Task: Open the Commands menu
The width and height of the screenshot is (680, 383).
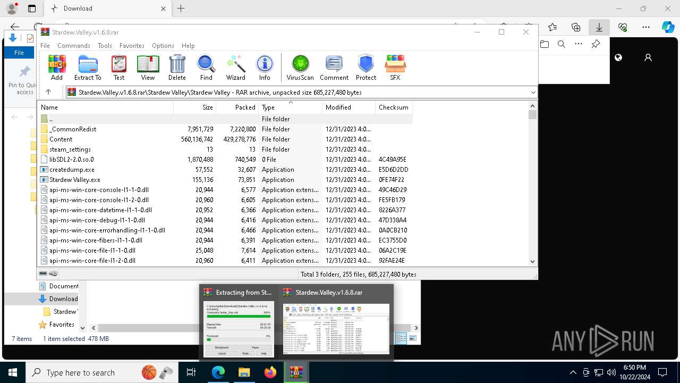Action: coord(74,46)
